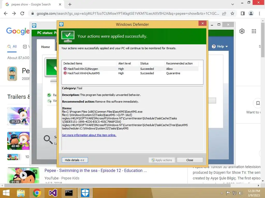The height and width of the screenshot is (198, 265).
Task: Switch to Windows Defender in taskbar
Action: click(85, 193)
